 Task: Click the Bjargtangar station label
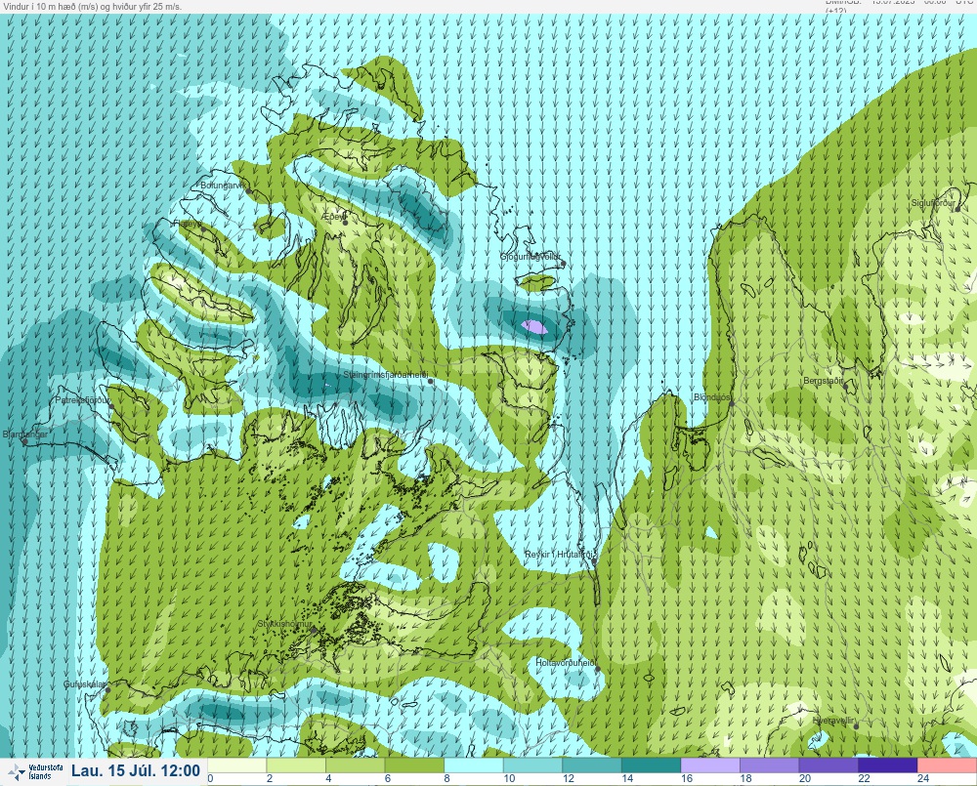(x=25, y=434)
